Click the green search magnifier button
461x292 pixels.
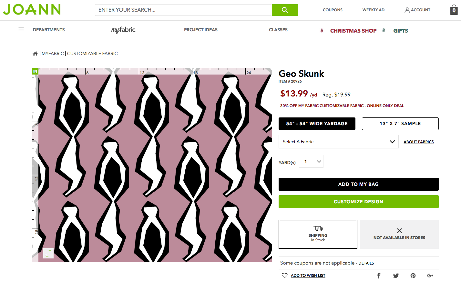point(285,10)
